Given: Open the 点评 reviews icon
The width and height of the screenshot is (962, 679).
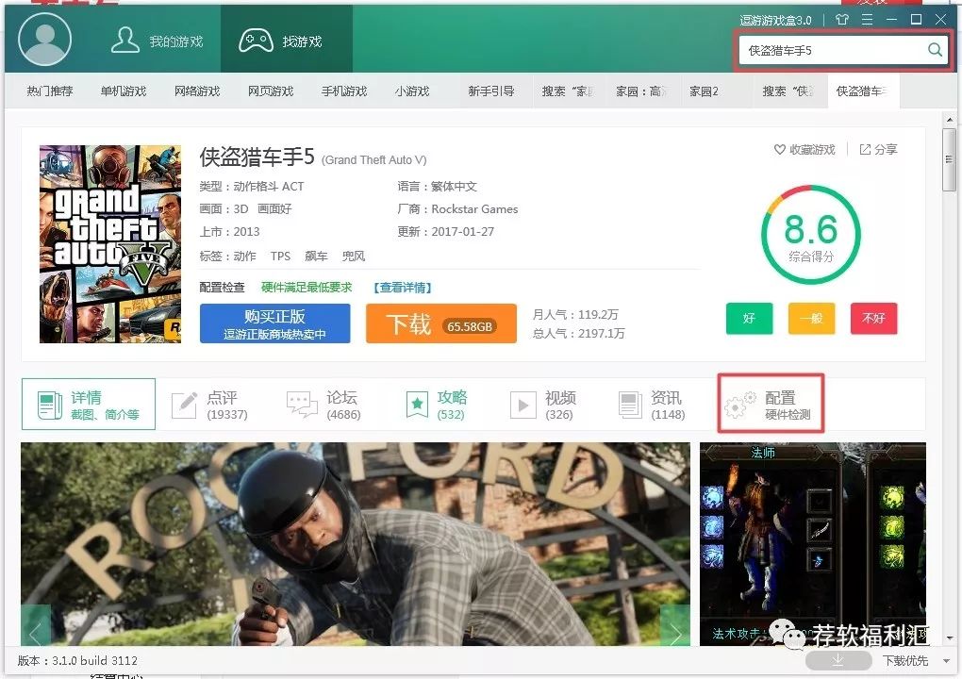Looking at the screenshot, I should 185,404.
